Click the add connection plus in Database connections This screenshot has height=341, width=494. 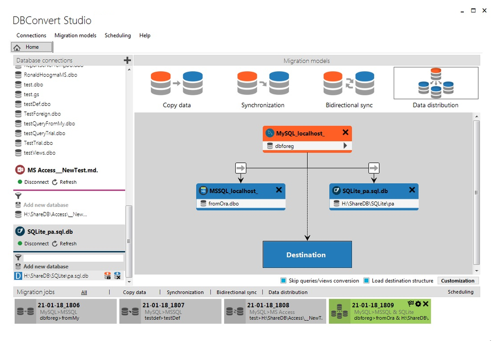(127, 60)
